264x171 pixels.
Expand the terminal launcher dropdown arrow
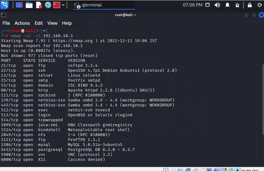(x=63, y=5)
